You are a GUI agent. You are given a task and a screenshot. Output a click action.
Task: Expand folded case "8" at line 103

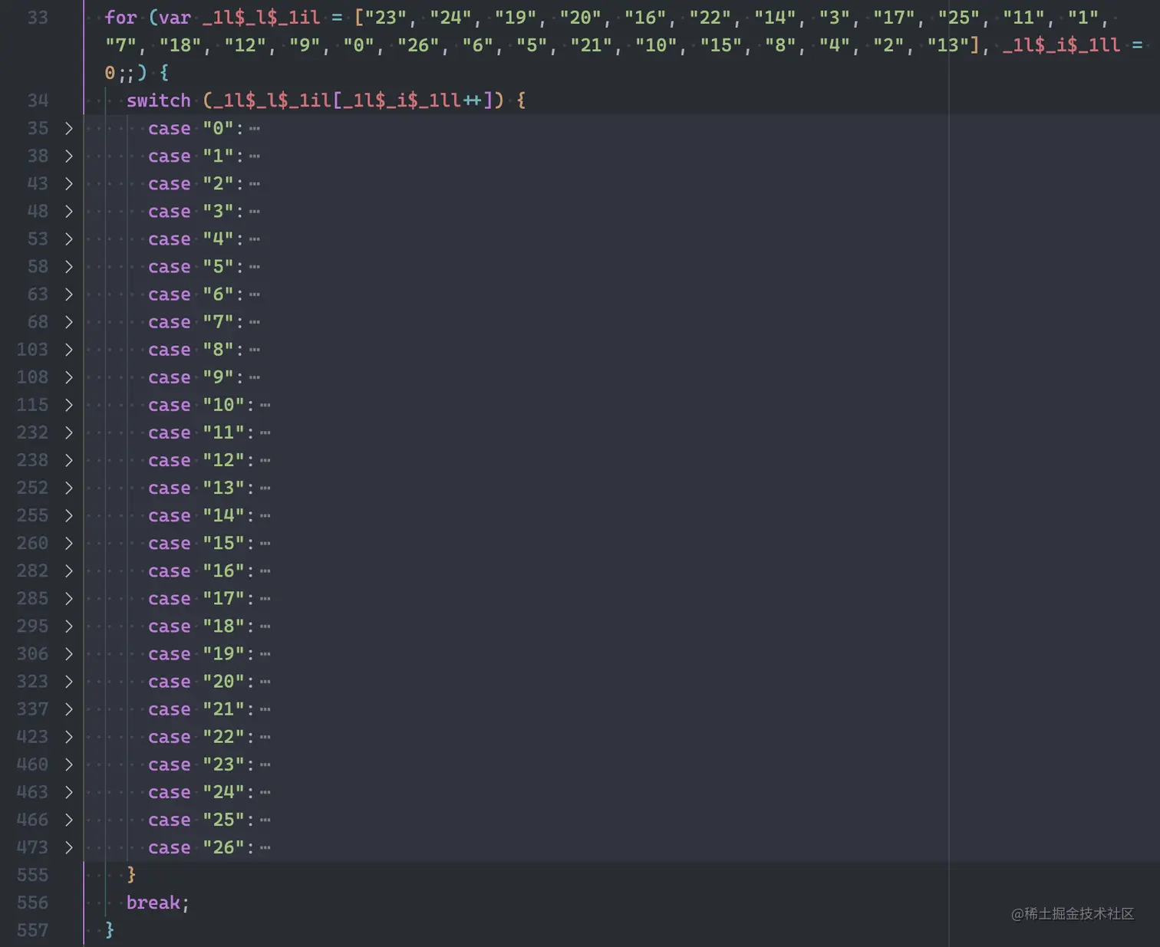[68, 349]
